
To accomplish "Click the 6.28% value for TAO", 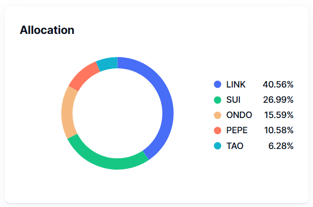I will pyautogui.click(x=281, y=146).
